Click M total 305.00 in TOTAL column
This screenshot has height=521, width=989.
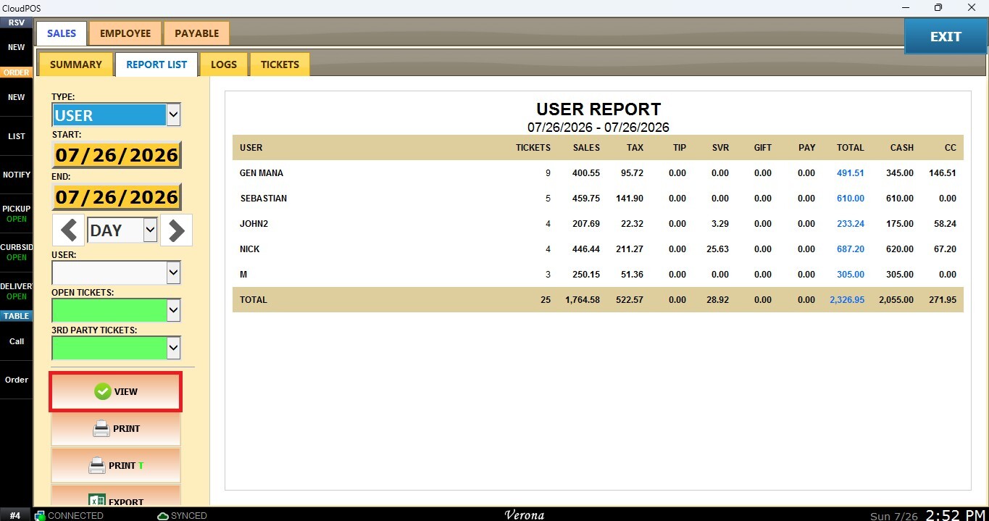click(x=850, y=275)
